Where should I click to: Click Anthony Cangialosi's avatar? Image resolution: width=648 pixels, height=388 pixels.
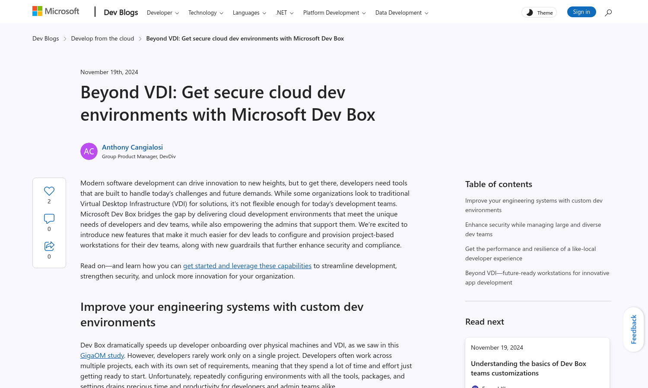tap(89, 151)
